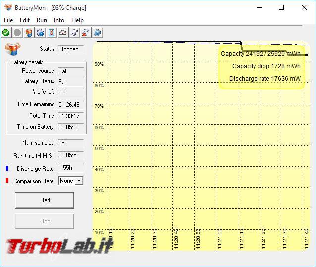Viewport: 316px width, 267px height.
Task: Maximize the BatteryMon window
Action: [x=281, y=7]
